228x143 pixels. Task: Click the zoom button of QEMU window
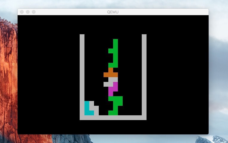(x=34, y=12)
